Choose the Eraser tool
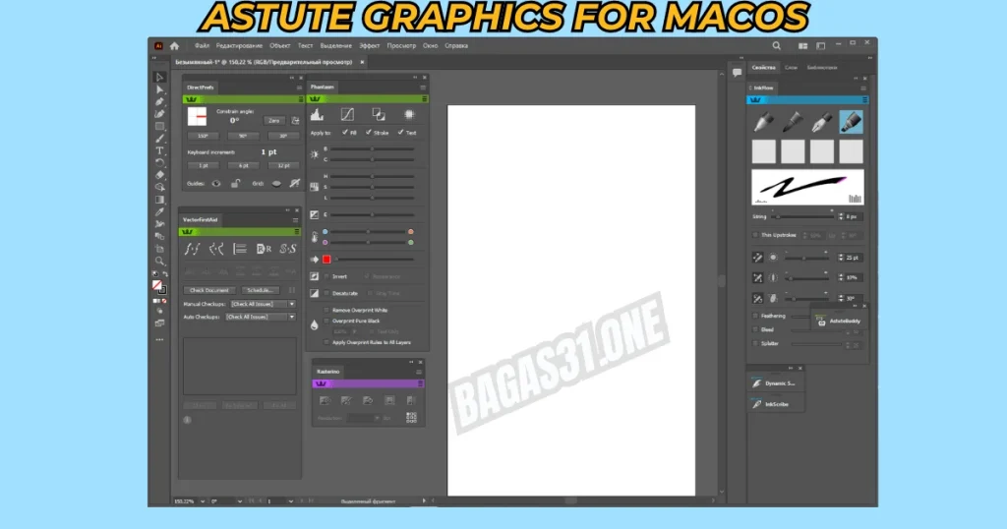Image resolution: width=1007 pixels, height=529 pixels. [160, 175]
